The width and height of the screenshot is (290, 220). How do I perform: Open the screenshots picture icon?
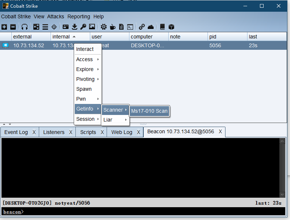point(92,27)
